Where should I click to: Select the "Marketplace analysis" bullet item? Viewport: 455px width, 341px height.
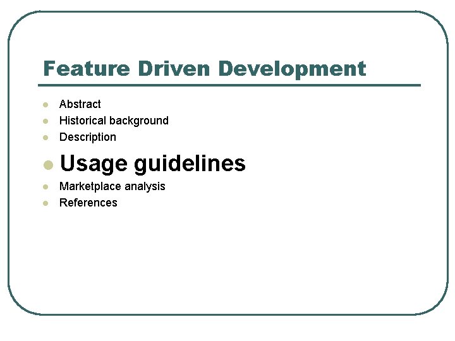click(x=112, y=186)
